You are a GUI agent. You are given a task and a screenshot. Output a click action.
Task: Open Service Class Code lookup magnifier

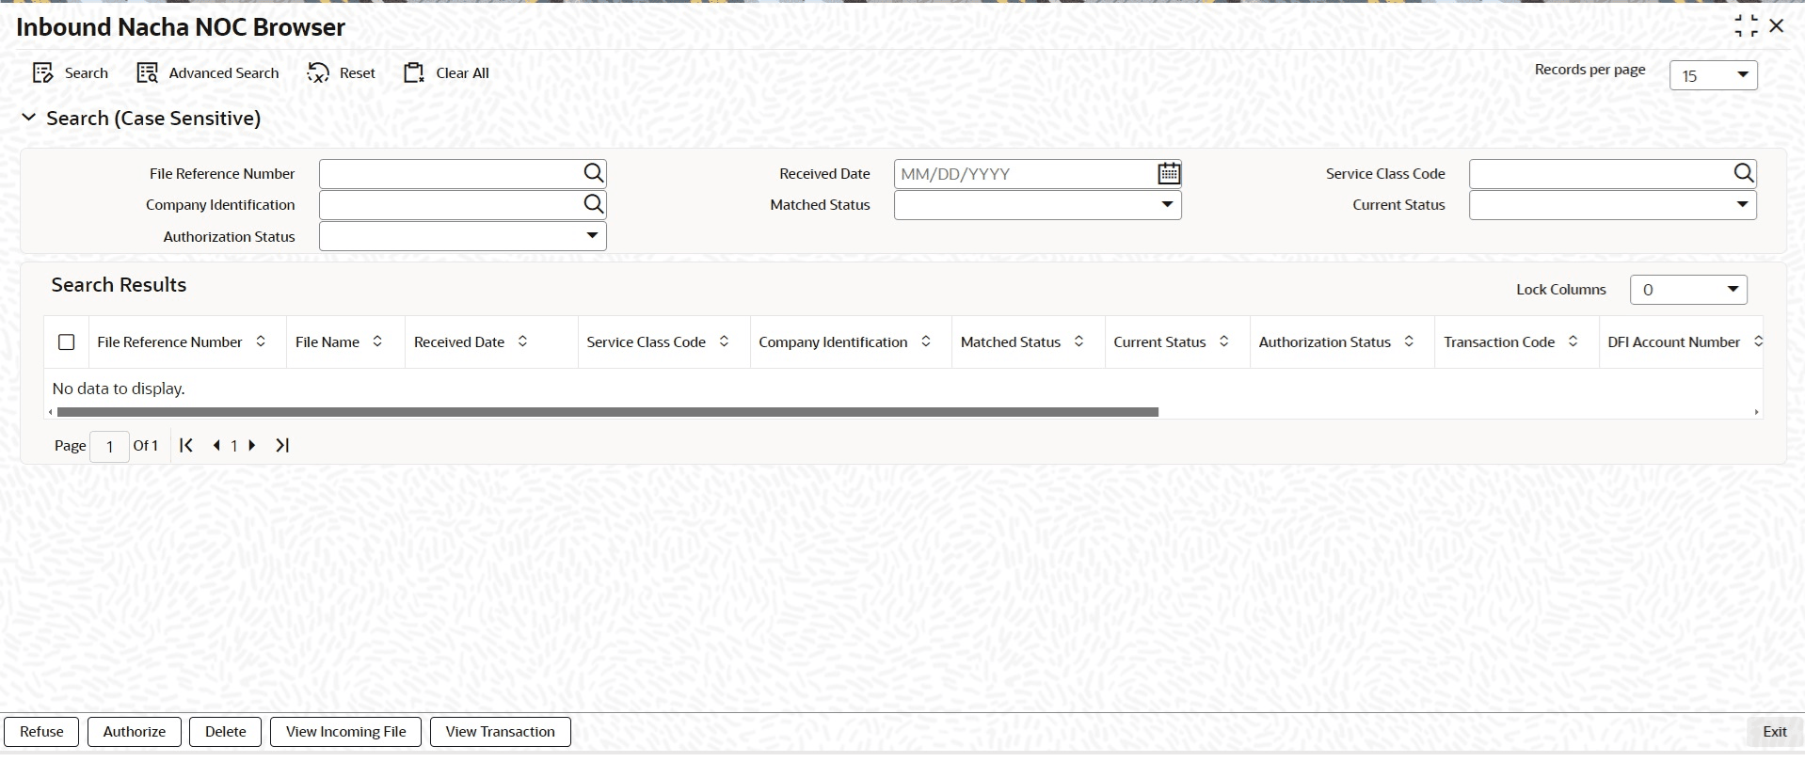click(x=1743, y=173)
